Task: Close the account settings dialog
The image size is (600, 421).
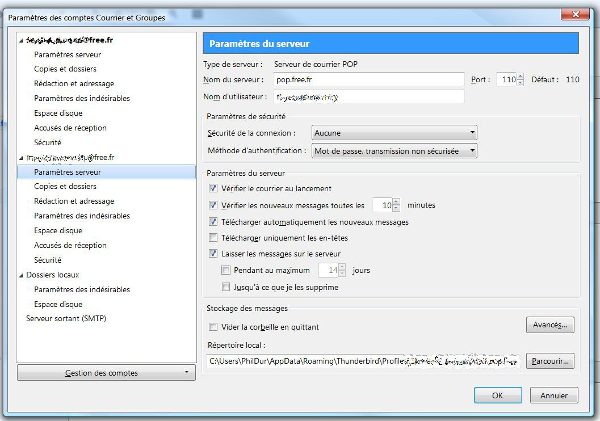Action: pyautogui.click(x=576, y=15)
